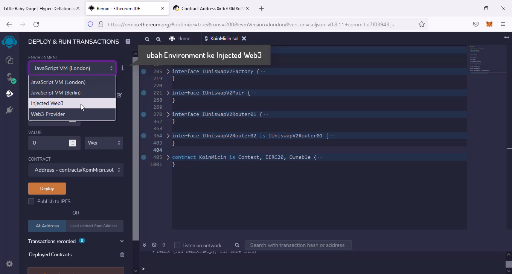Image resolution: width=512 pixels, height=274 pixels.
Task: Click the At Address button
Action: click(x=47, y=226)
